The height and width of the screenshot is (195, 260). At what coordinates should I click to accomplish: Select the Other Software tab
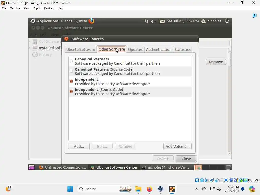point(112,49)
